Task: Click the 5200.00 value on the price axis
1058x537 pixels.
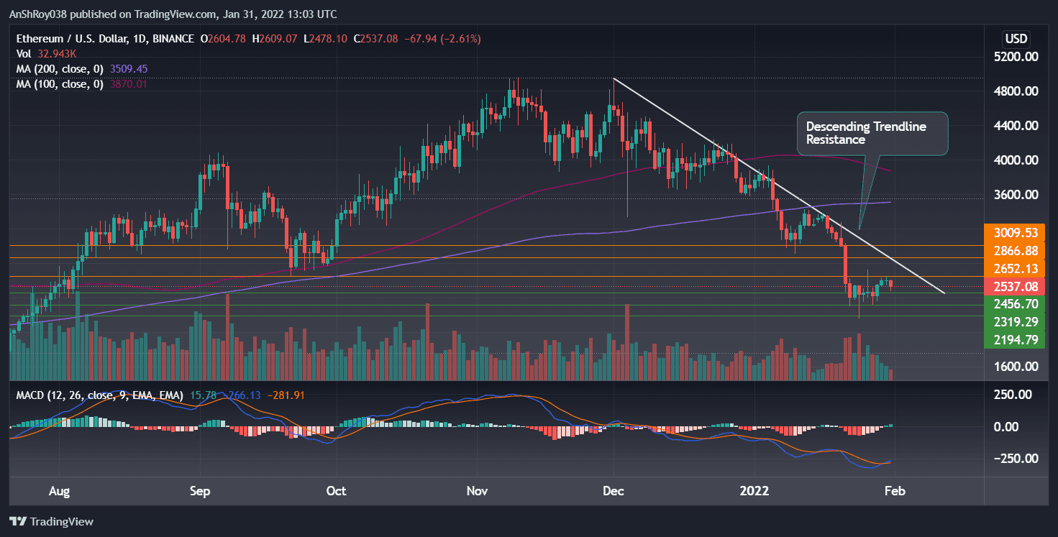Action: (x=1016, y=57)
